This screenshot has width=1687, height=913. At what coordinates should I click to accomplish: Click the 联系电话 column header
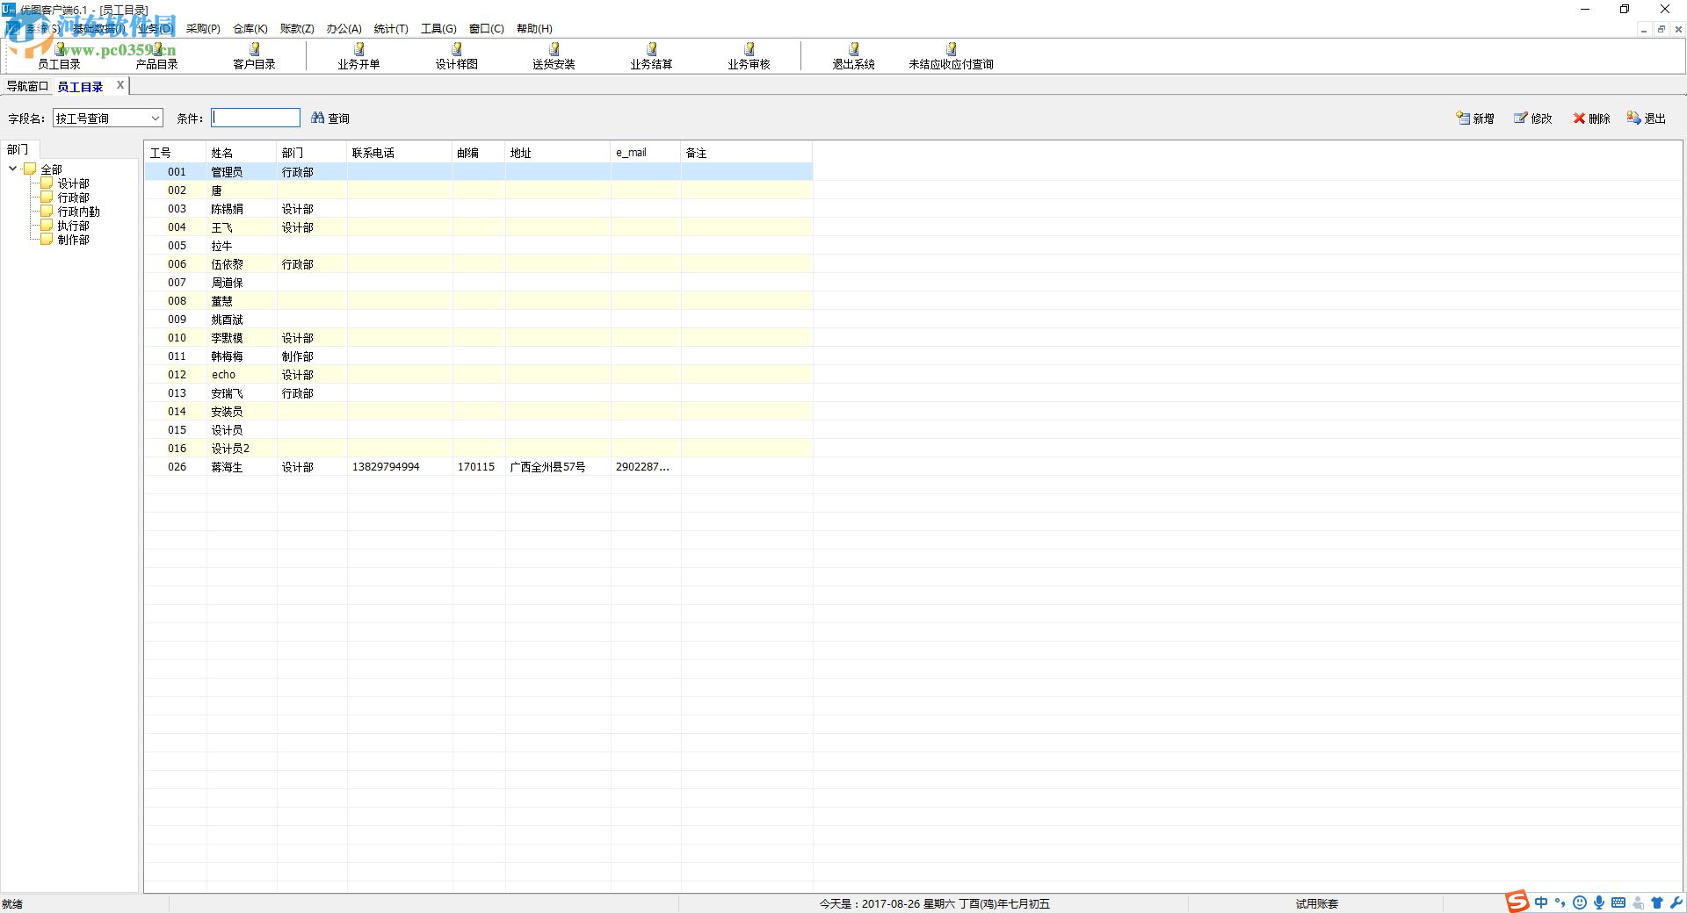400,153
